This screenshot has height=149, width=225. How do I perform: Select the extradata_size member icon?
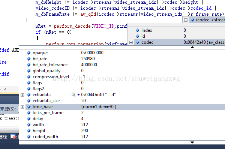[29, 101]
